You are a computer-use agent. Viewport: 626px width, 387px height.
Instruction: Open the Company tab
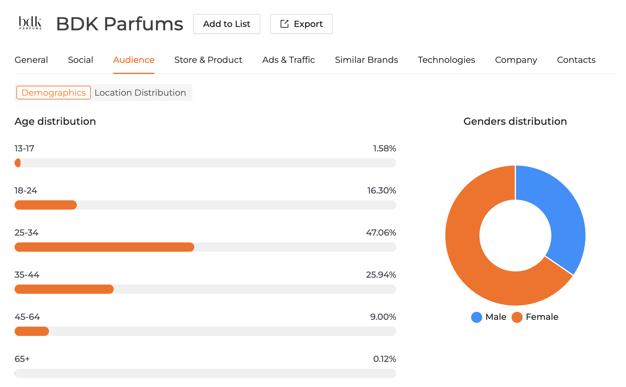(516, 60)
